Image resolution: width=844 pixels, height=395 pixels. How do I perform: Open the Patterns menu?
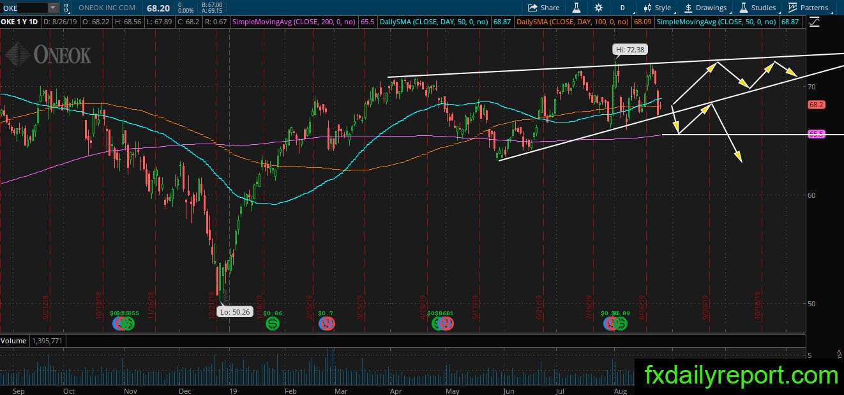pos(808,8)
